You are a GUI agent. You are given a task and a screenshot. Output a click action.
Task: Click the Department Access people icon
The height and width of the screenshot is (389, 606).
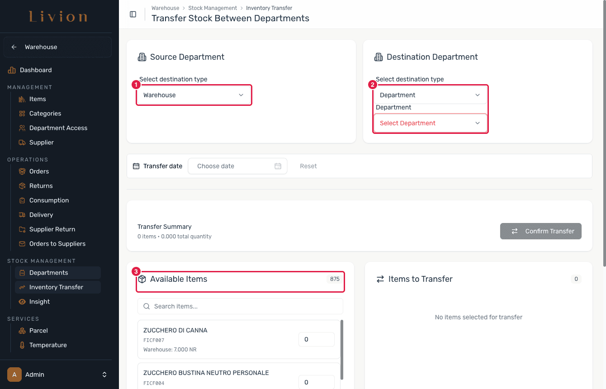[22, 128]
